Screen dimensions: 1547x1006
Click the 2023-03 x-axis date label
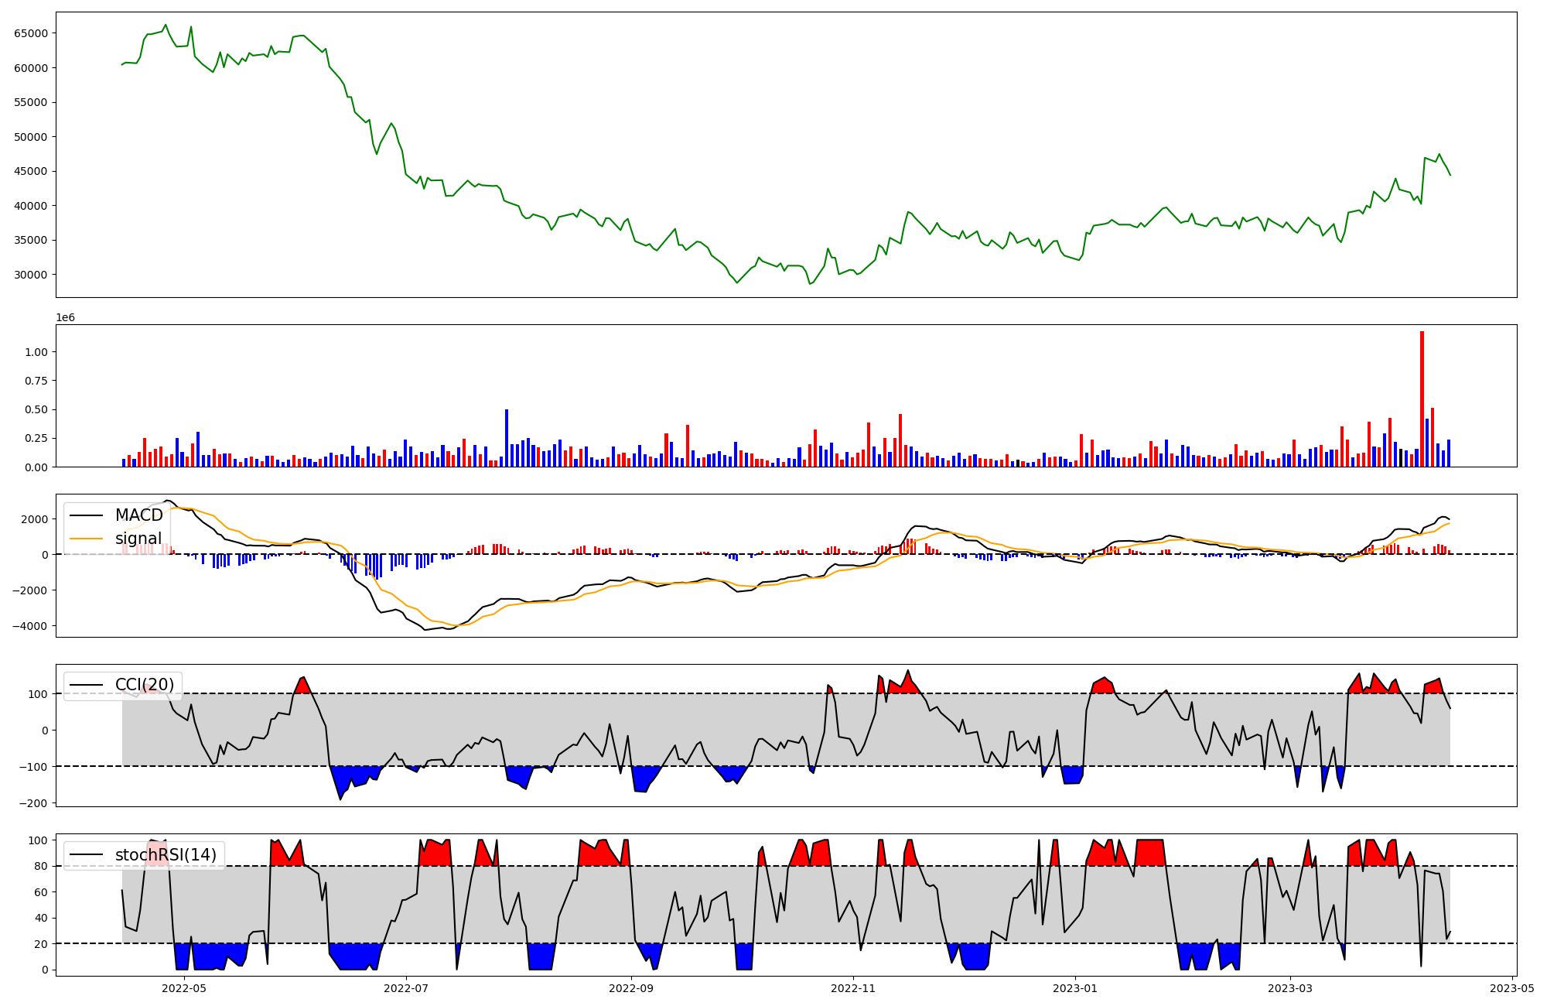click(x=1289, y=988)
